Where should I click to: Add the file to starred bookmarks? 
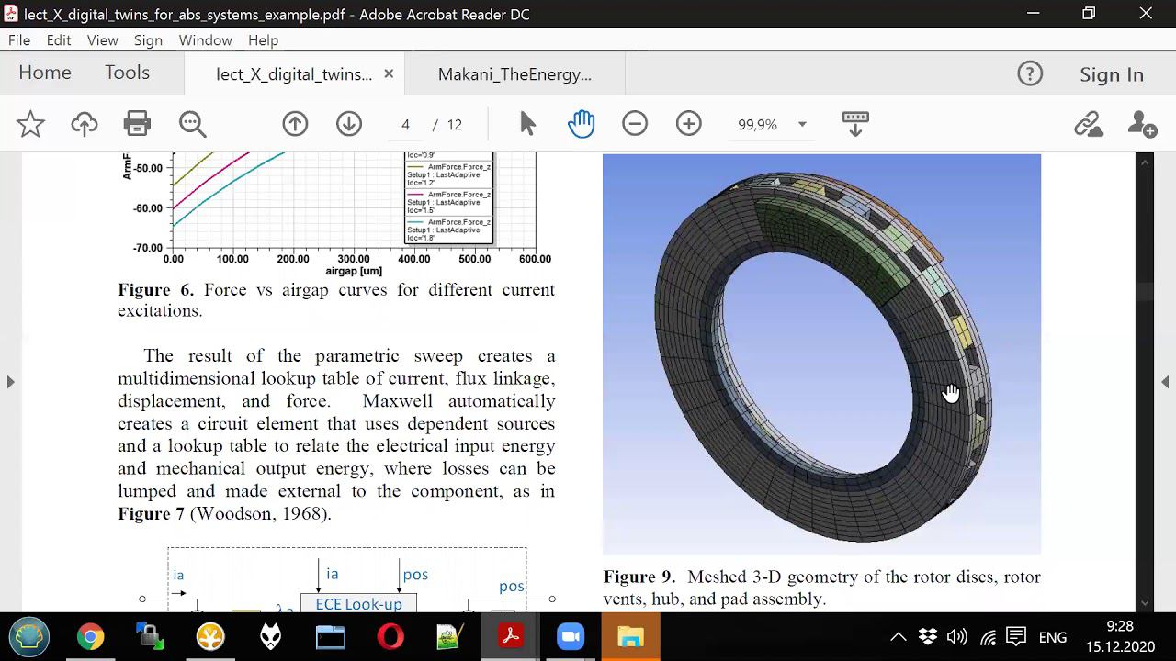30,124
